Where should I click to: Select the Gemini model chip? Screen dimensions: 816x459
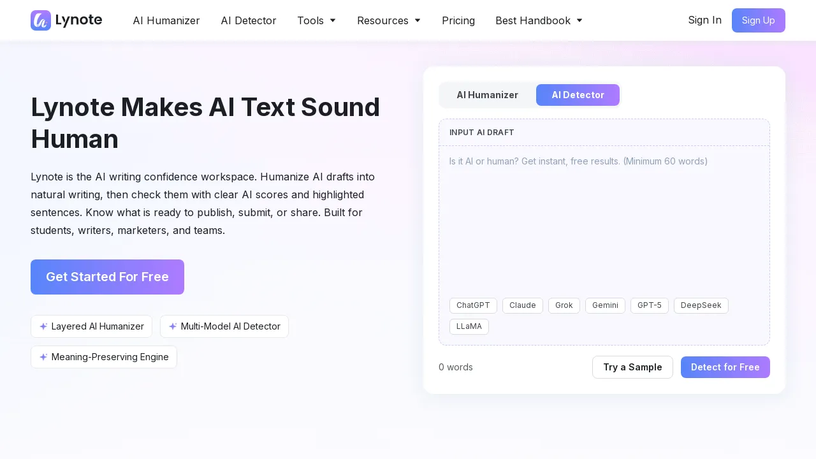[x=605, y=305]
